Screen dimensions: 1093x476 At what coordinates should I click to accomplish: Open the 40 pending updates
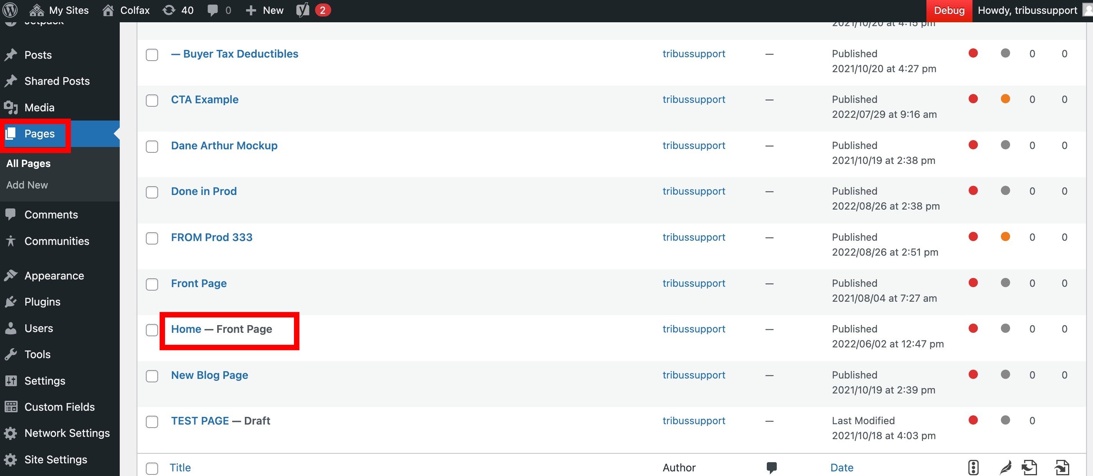[x=178, y=10]
